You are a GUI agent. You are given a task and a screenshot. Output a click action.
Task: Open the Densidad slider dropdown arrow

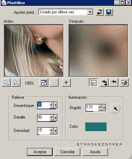click(55, 131)
